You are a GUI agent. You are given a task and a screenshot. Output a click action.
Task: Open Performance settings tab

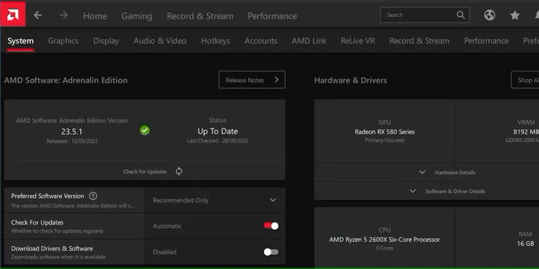[486, 41]
